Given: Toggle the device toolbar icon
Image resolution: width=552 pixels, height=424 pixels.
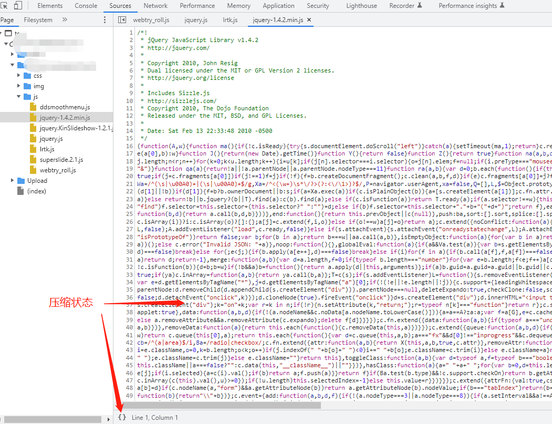Looking at the screenshot, I should pyautogui.click(x=18, y=6).
